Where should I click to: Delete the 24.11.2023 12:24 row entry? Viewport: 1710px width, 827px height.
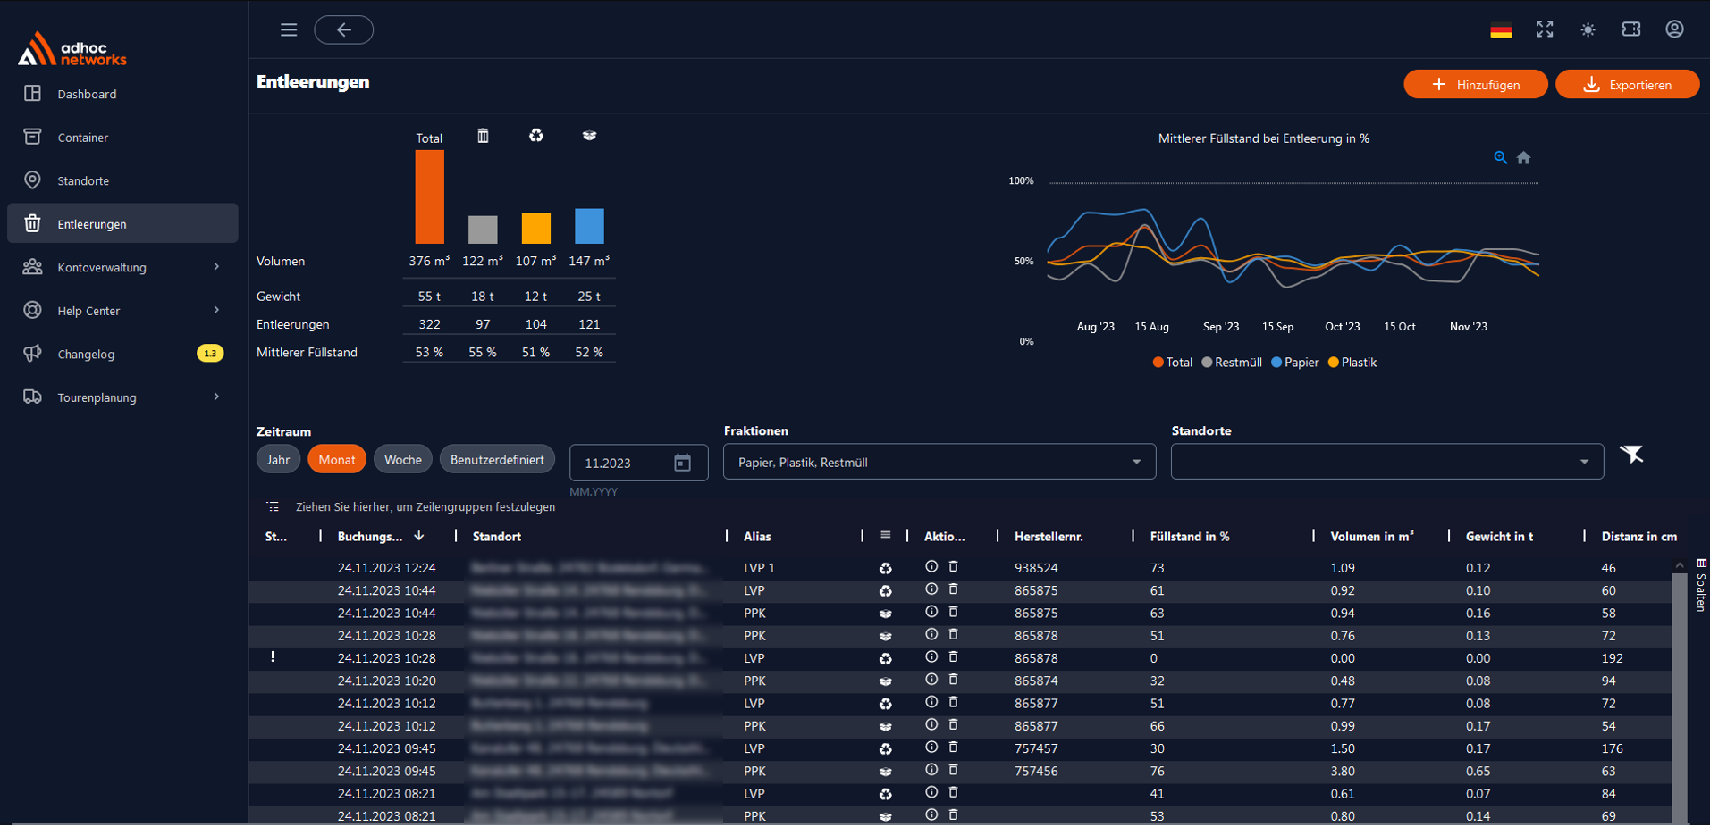tap(954, 566)
